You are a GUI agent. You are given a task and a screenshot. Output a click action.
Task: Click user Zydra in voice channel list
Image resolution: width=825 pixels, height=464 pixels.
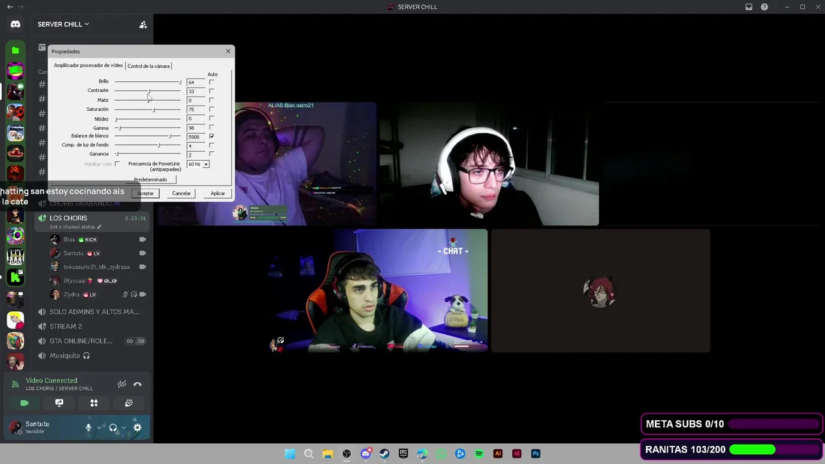click(72, 295)
